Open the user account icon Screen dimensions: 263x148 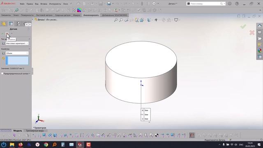coord(230,4)
